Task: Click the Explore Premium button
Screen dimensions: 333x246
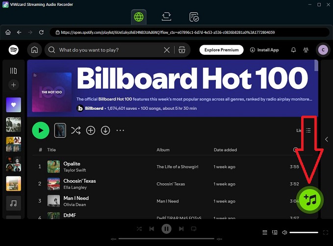Action: [222, 50]
